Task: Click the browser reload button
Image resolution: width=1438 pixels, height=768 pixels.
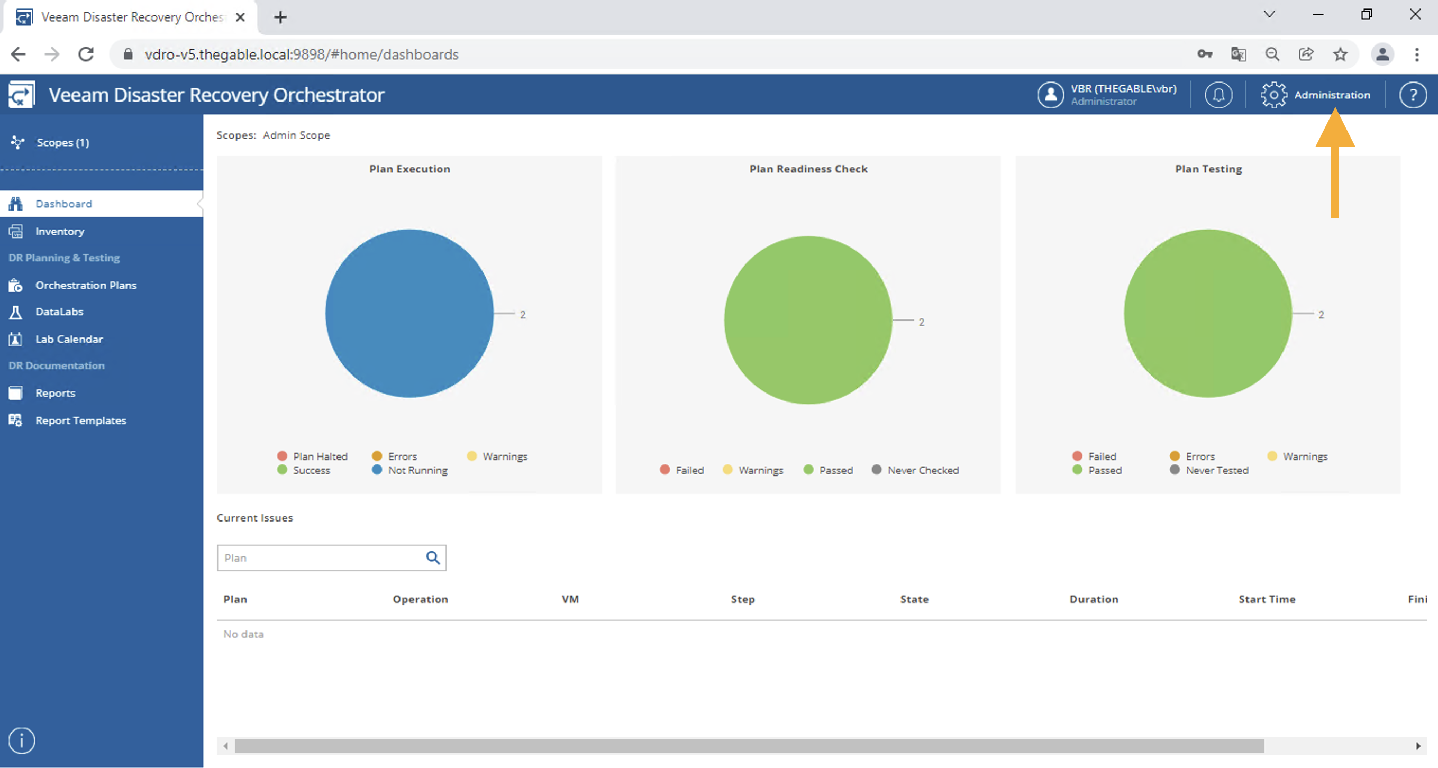Action: click(86, 54)
